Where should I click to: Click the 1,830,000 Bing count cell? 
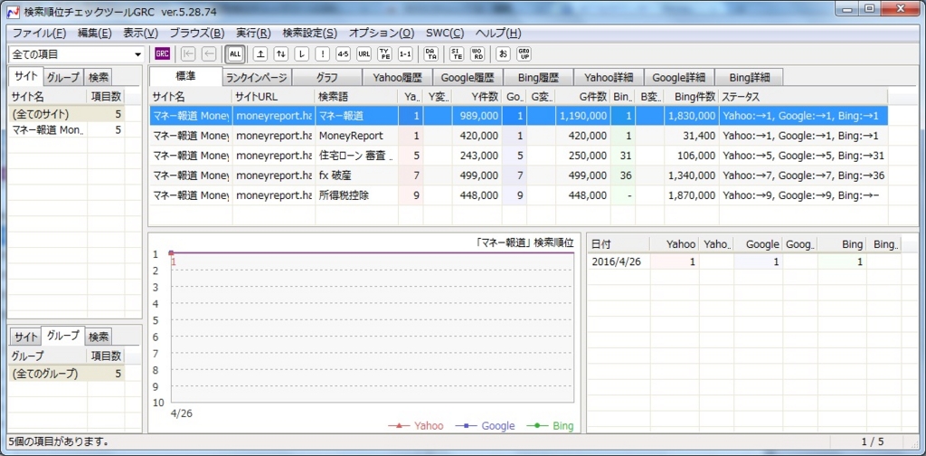pos(692,116)
